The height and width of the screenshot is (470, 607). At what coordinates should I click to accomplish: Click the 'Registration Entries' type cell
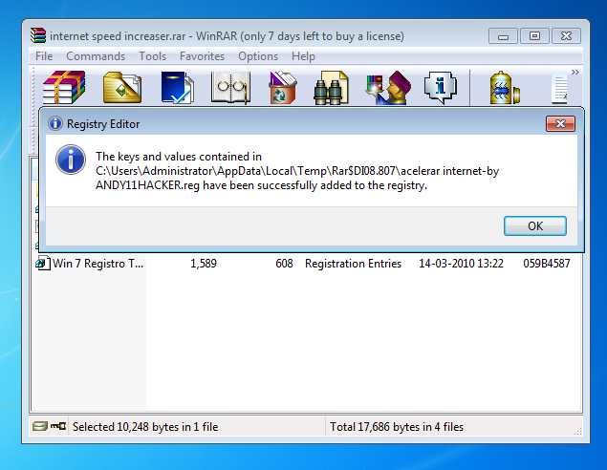point(353,264)
